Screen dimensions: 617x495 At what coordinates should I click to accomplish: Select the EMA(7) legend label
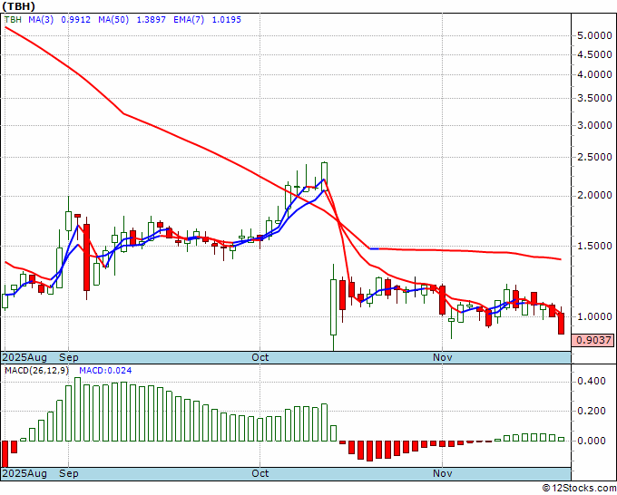coord(189,20)
